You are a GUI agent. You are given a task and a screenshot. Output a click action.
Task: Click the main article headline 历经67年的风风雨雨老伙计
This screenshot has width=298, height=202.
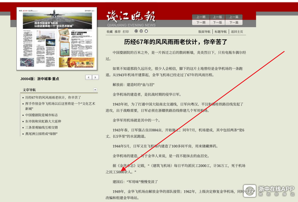pos(175,42)
